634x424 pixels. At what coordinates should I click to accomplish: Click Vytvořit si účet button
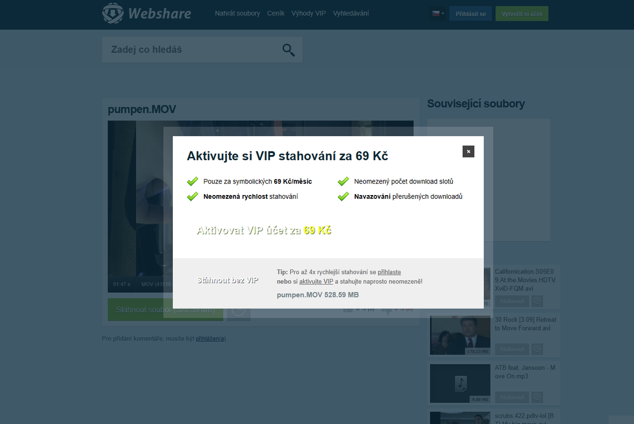tap(522, 14)
